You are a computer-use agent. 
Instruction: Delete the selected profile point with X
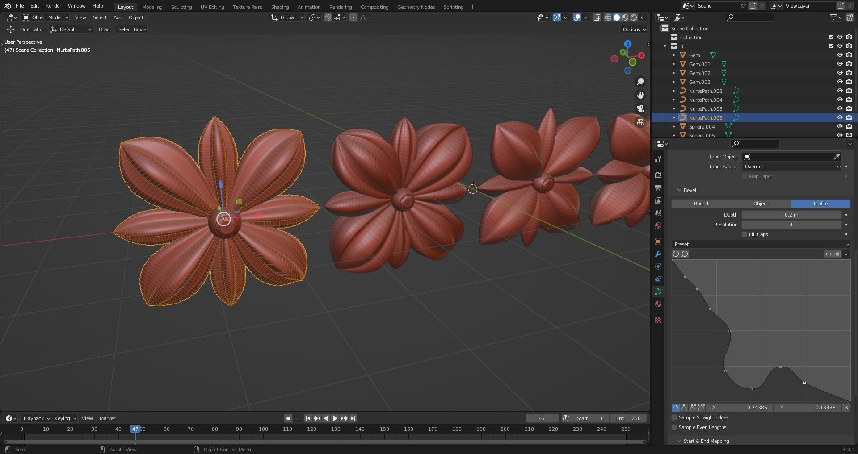coord(846,408)
